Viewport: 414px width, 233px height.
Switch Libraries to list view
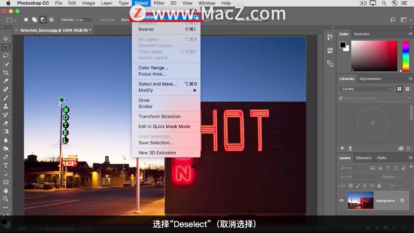coord(408,89)
